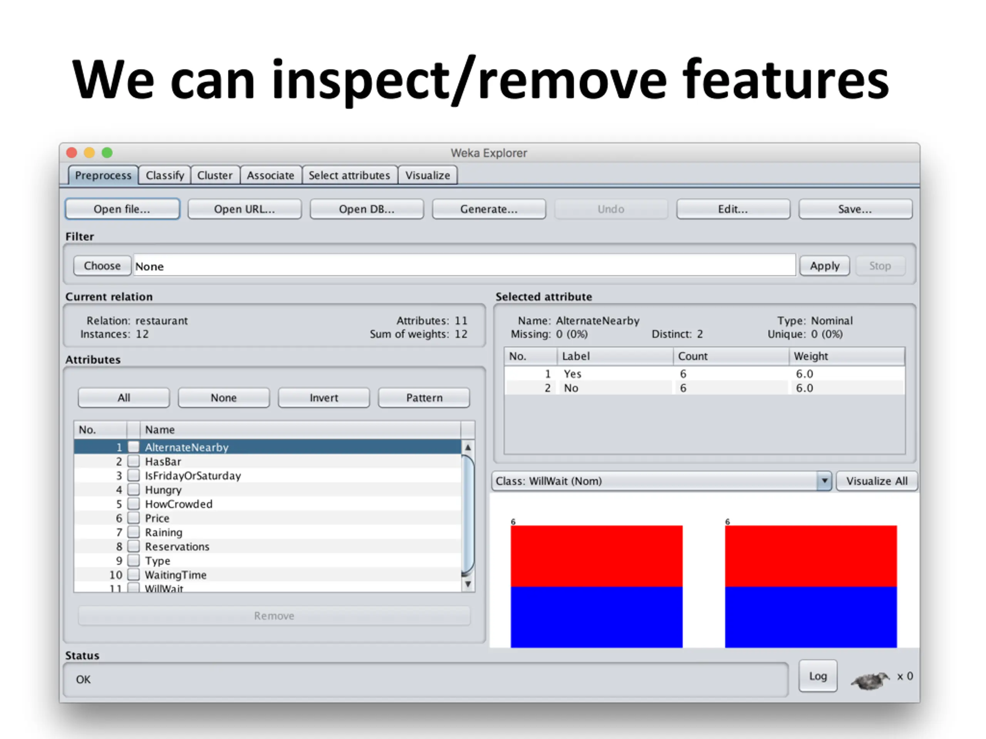Switch to the Classify tab
The width and height of the screenshot is (986, 739).
164,175
